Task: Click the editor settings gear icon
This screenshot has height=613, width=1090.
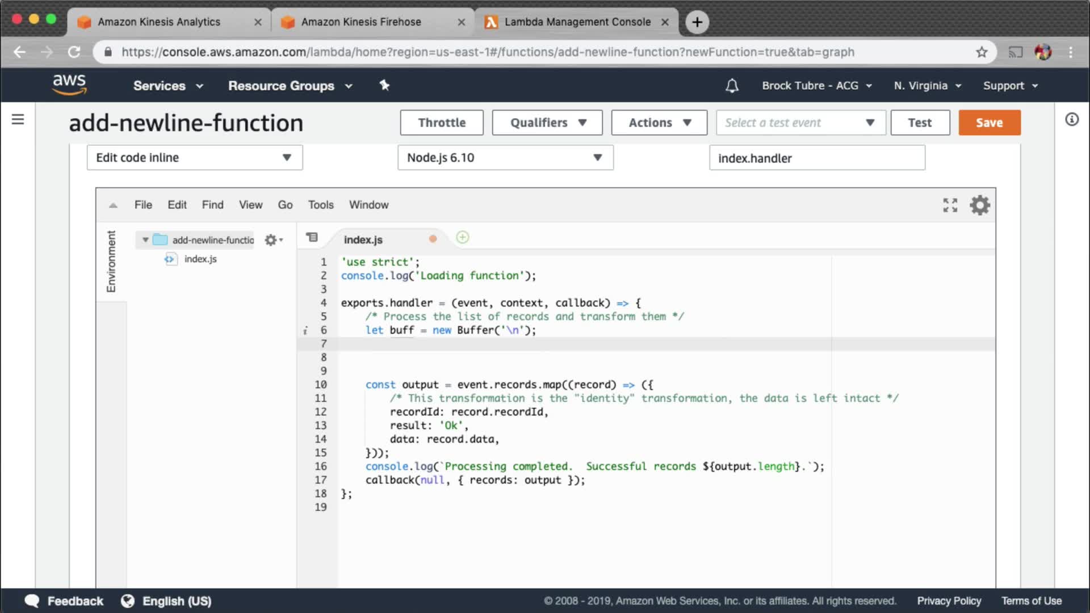Action: 979,205
